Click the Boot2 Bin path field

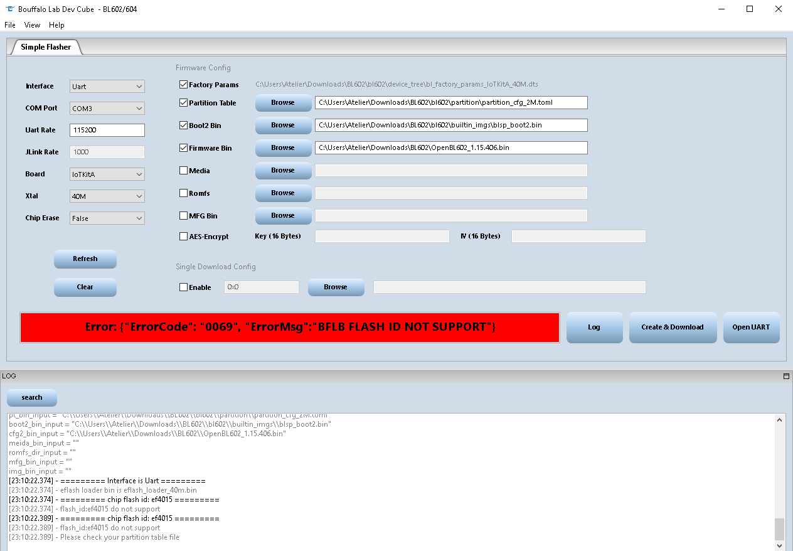(451, 125)
